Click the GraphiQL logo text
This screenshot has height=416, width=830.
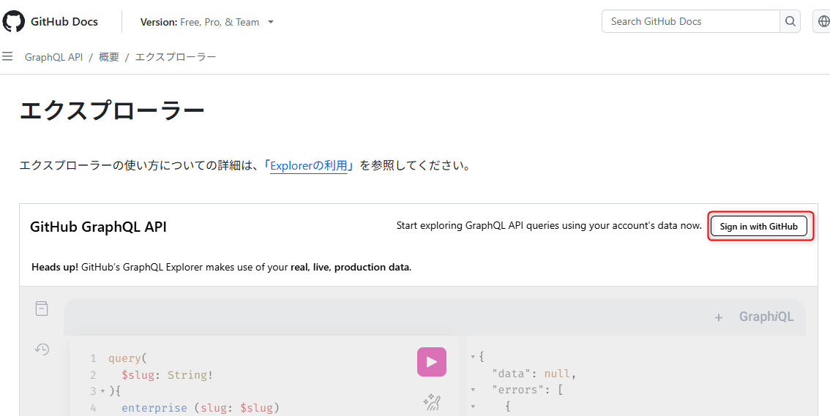tap(766, 317)
